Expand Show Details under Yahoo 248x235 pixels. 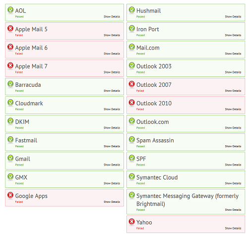[x=233, y=228]
